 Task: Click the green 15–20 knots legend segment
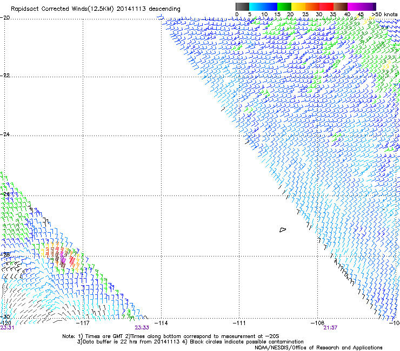284,6
